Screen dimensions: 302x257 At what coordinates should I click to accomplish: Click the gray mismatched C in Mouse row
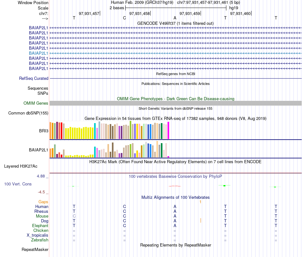(x=74, y=216)
